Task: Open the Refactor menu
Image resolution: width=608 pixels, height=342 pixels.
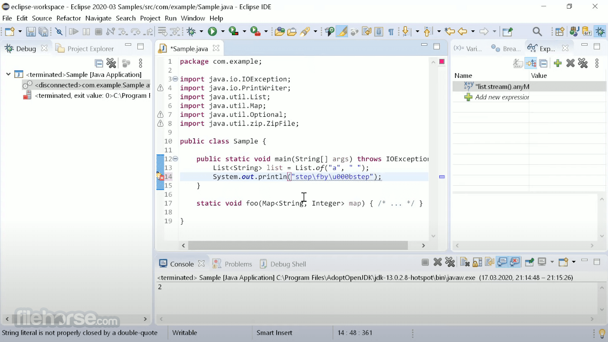Action: tap(68, 18)
